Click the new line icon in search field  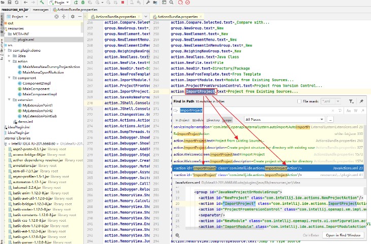point(340,110)
